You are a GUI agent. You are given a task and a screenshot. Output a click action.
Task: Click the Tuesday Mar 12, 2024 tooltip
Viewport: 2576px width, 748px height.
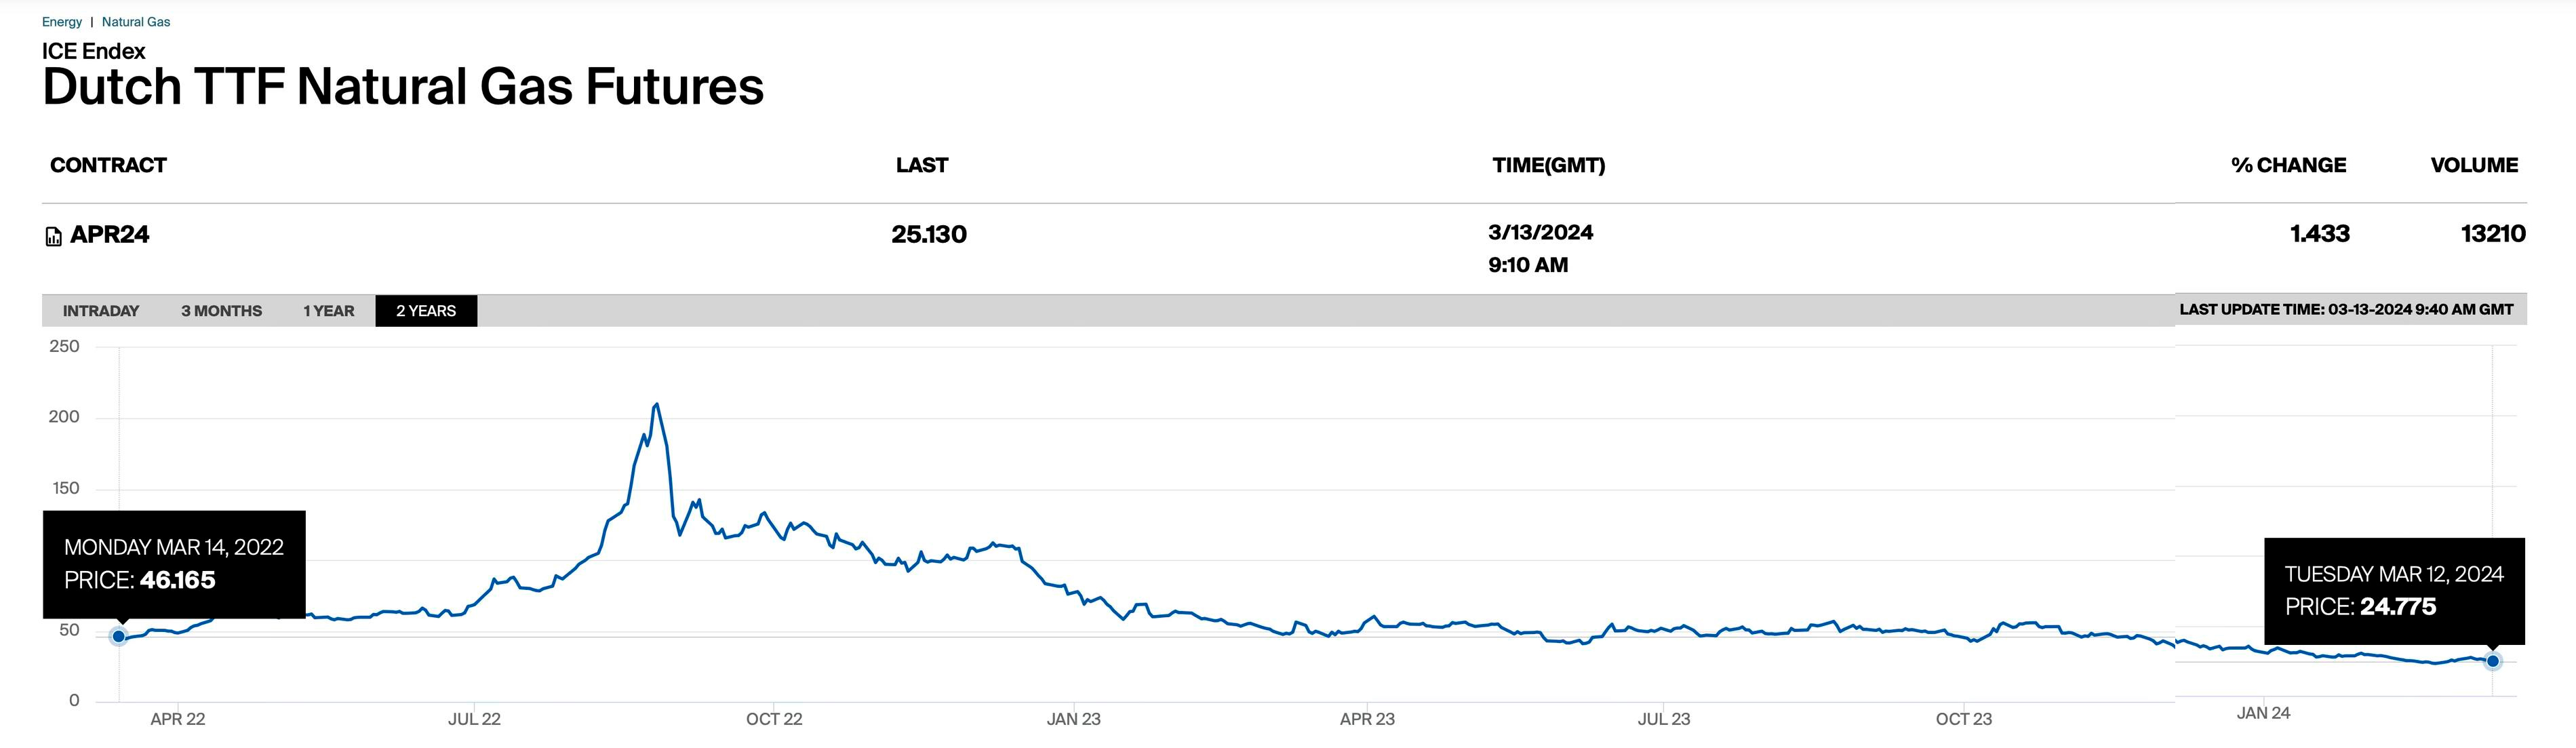pyautogui.click(x=2394, y=591)
